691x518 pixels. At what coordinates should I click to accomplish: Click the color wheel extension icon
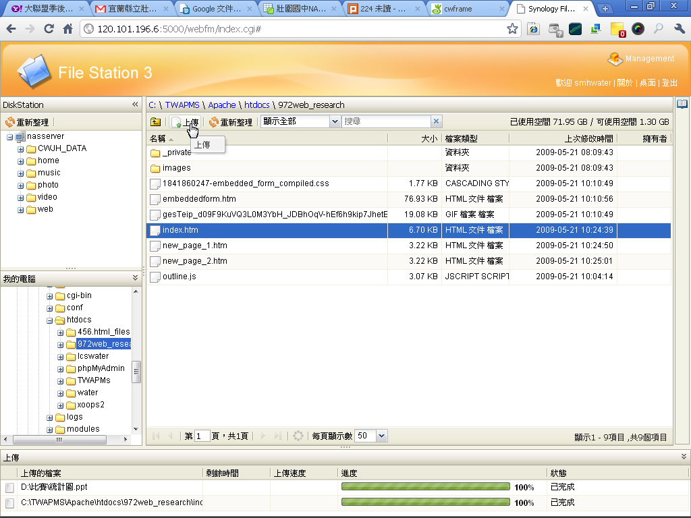pos(638,29)
